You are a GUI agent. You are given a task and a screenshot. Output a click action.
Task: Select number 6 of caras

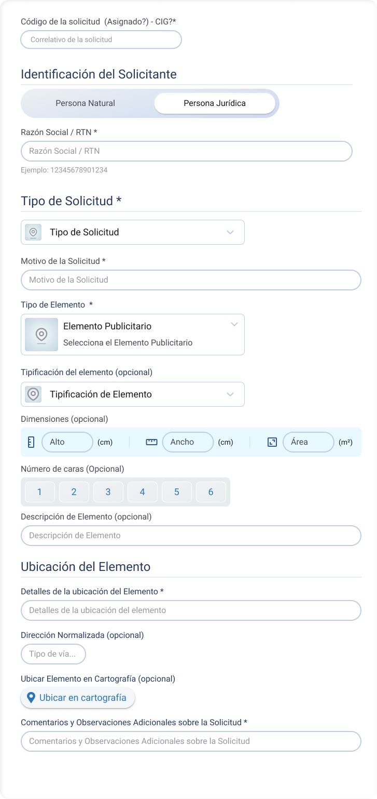click(x=211, y=491)
